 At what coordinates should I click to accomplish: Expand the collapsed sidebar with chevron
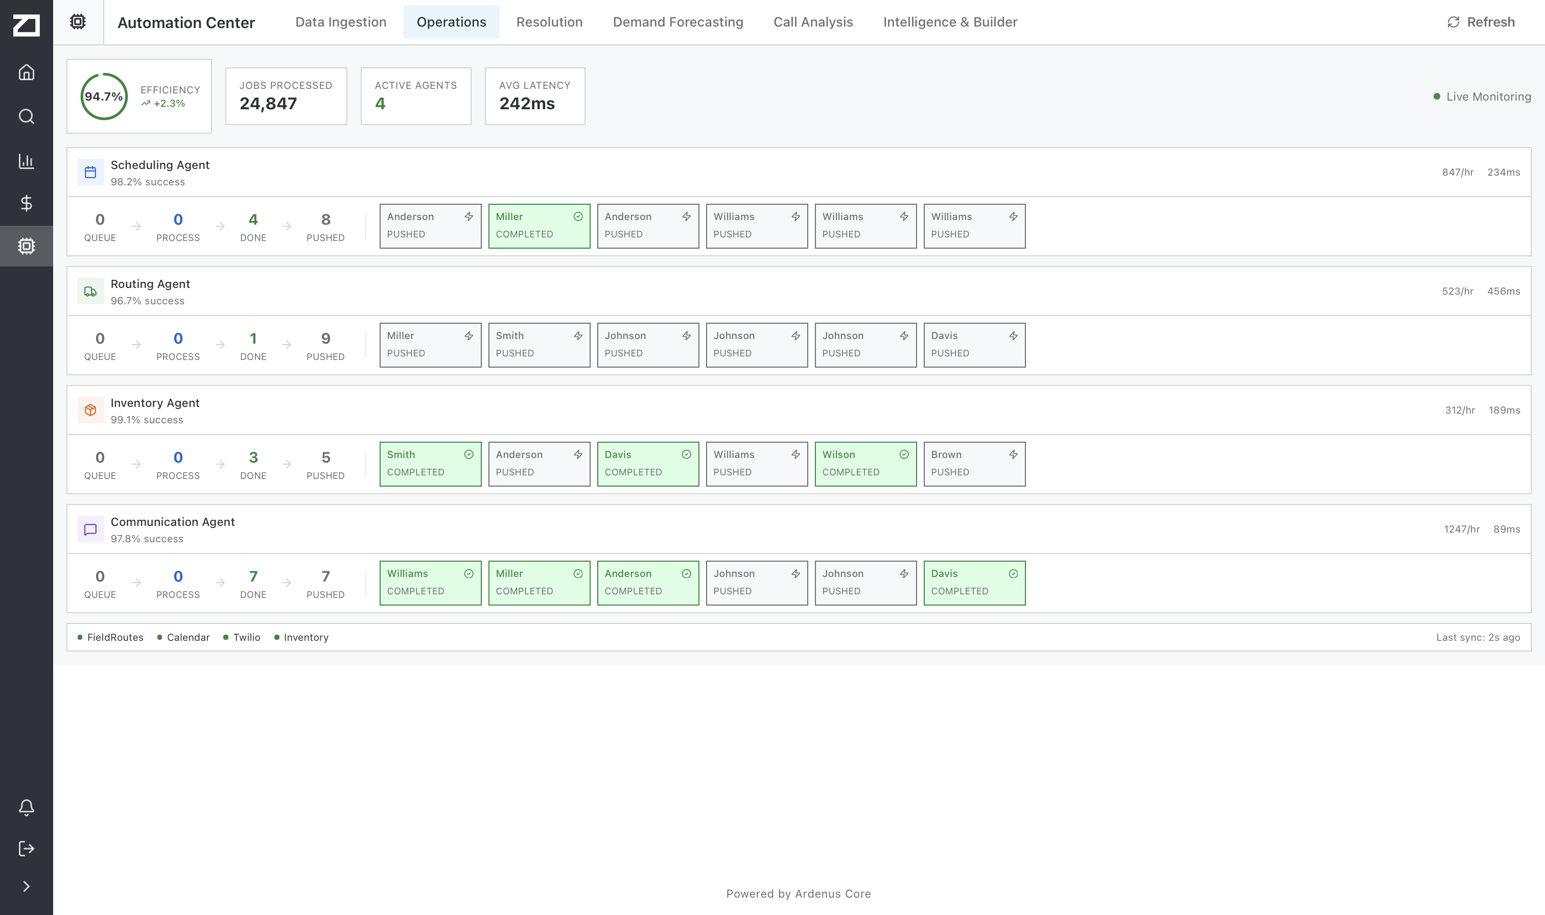[x=27, y=885]
